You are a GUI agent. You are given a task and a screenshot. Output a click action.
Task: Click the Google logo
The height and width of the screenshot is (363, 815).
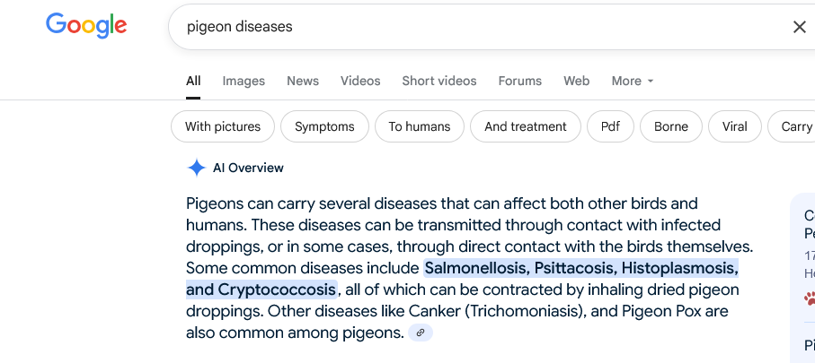86,26
